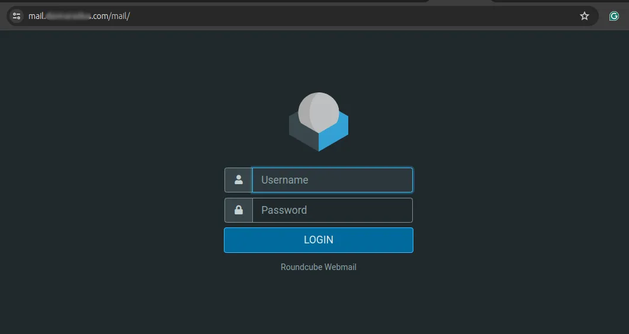Bookmark this page with the star icon
The height and width of the screenshot is (334, 629).
(x=585, y=16)
